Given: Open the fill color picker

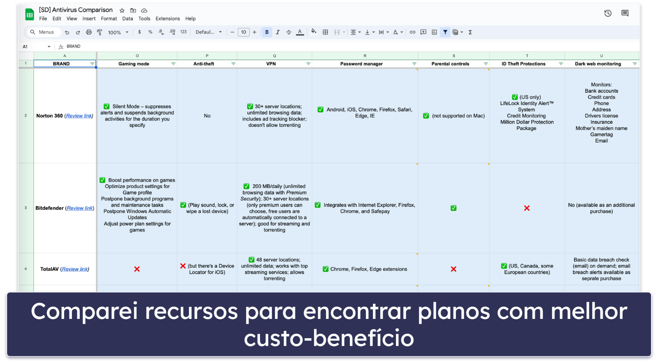Looking at the screenshot, I should click(x=314, y=32).
